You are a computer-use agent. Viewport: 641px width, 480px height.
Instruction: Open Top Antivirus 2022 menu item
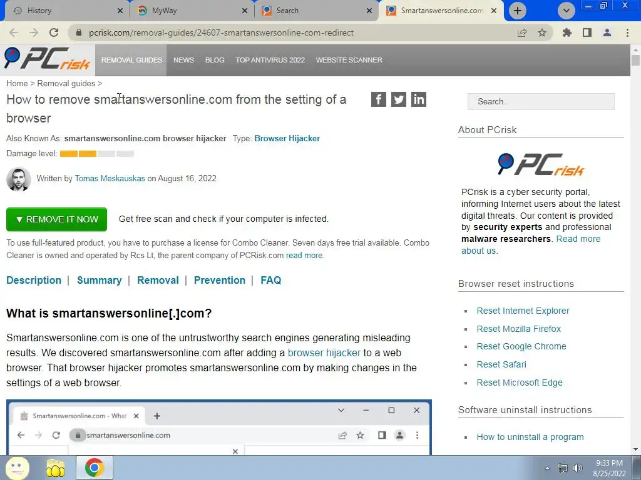click(x=270, y=60)
